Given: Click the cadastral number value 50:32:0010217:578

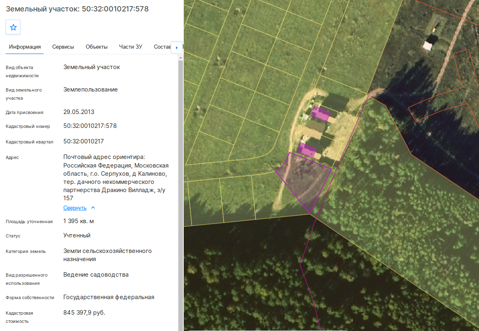Looking at the screenshot, I should click(x=90, y=126).
